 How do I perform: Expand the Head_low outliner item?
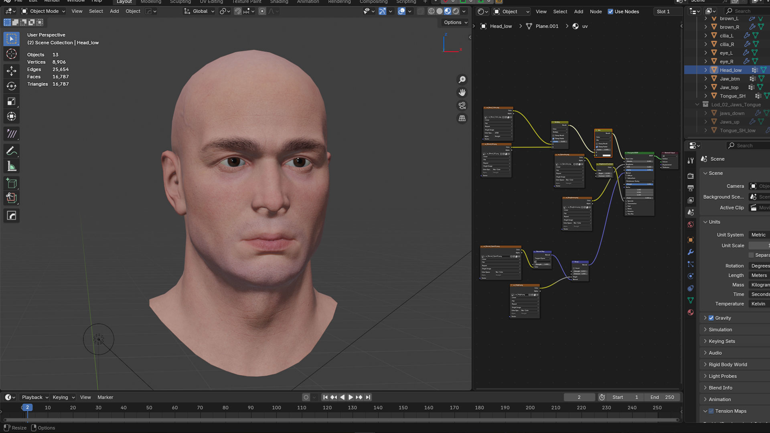pyautogui.click(x=705, y=70)
